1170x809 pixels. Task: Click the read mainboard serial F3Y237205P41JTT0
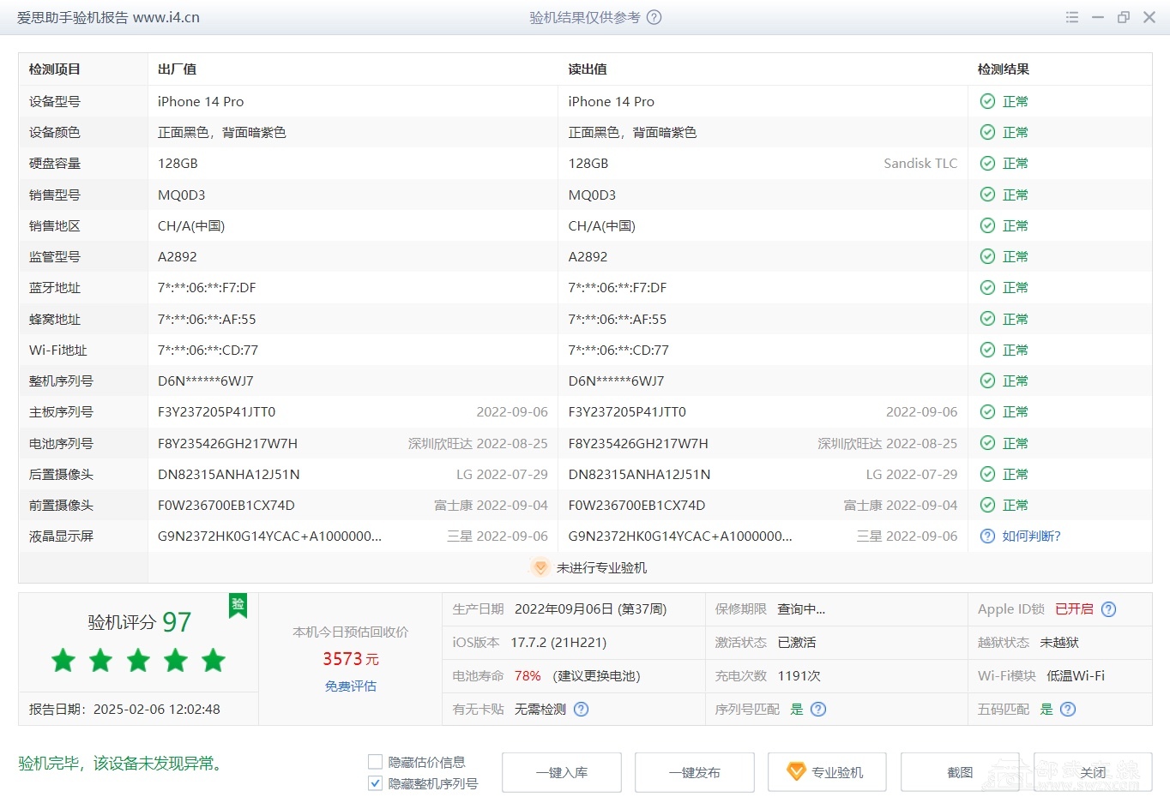(627, 411)
